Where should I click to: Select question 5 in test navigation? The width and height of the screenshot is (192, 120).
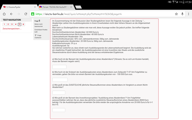pos(20,24)
